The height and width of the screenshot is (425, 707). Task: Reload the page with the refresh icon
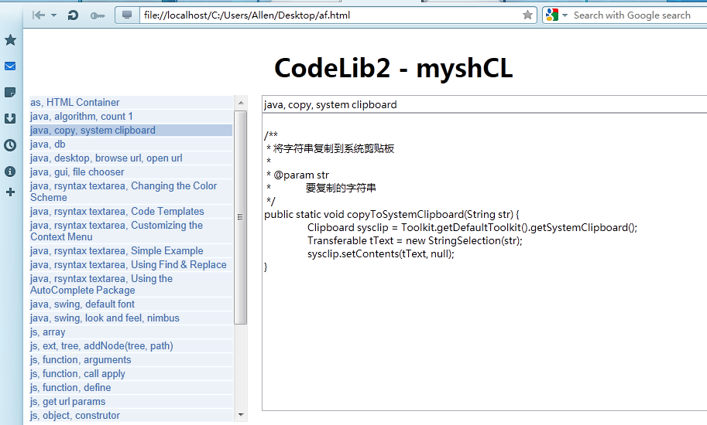[x=73, y=15]
